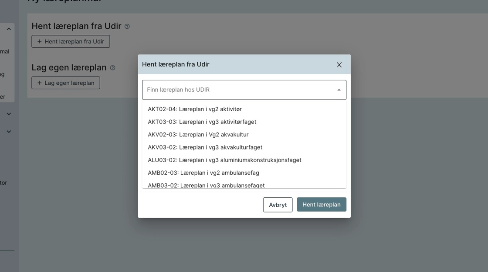Image resolution: width=488 pixels, height=272 pixels.
Task: Collapse the læreplan dropdown arrow
Action: point(339,90)
